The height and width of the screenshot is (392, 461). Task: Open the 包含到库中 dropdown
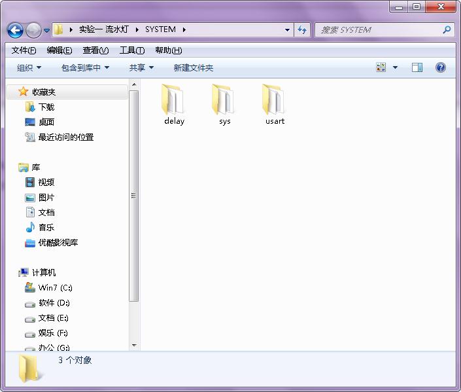(85, 68)
